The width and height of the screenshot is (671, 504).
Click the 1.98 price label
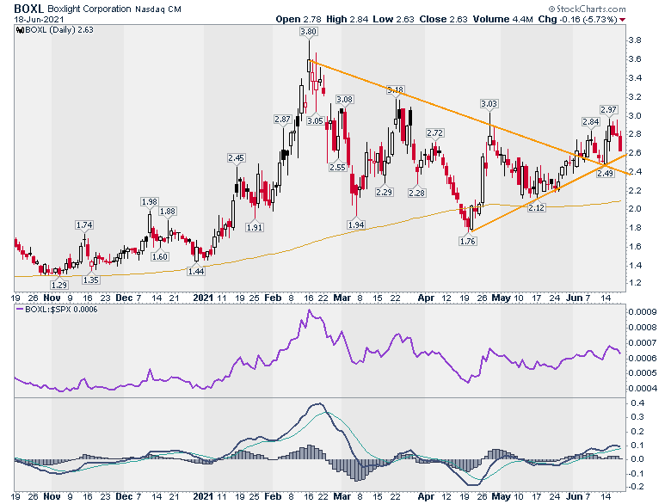(x=150, y=201)
